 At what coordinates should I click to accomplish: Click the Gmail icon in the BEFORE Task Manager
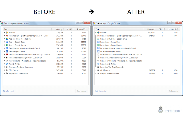click(x=7, y=36)
